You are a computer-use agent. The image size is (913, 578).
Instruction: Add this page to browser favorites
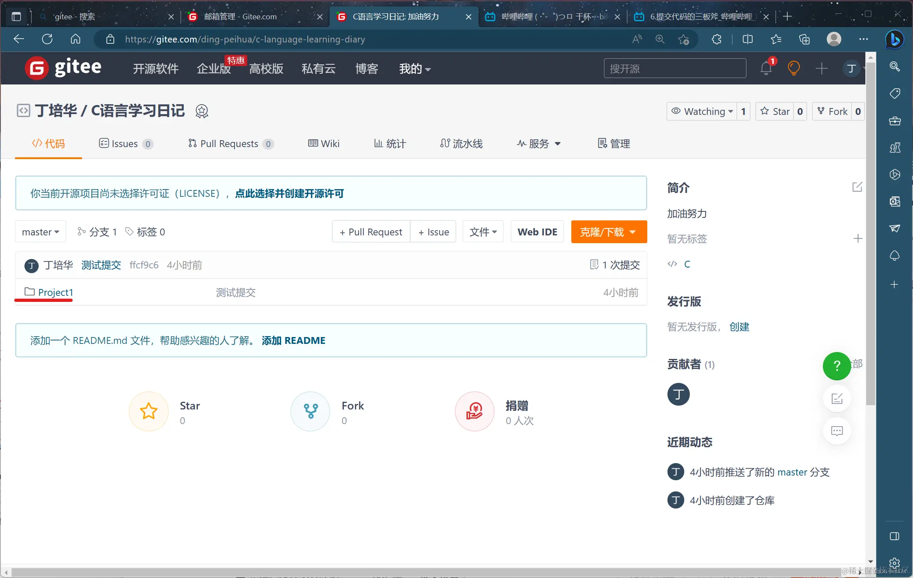coord(683,39)
